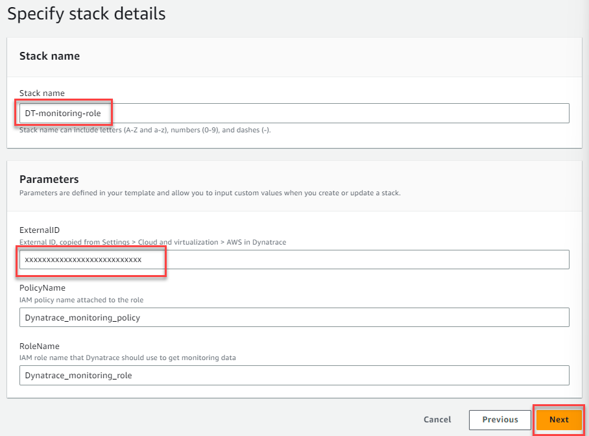This screenshot has width=589, height=436.
Task: Select the PolicyName input field
Action: pyautogui.click(x=293, y=317)
